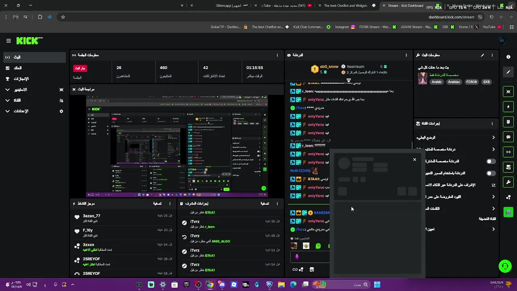
Task: Click the info icon in the right toolbar
Action: (509, 57)
